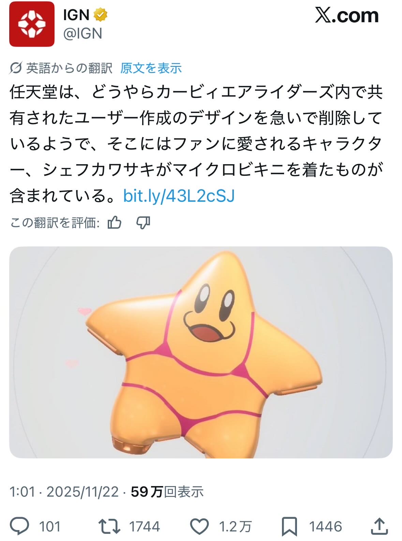This screenshot has height=541, width=402.
Task: Open the 1.2万 likes count
Action: tap(235, 526)
